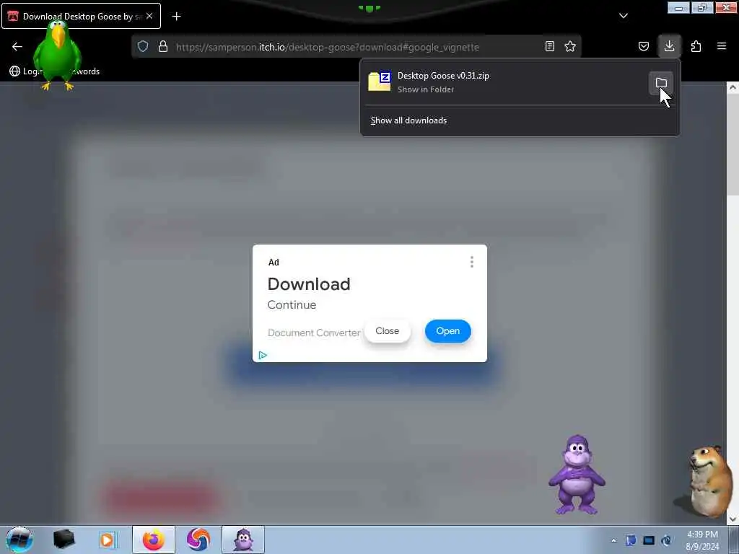
Task: Click the purple BonziBuddy gorilla character
Action: (x=577, y=475)
